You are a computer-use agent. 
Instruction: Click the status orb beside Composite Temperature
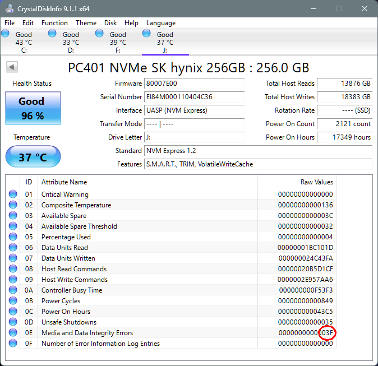coord(13,205)
